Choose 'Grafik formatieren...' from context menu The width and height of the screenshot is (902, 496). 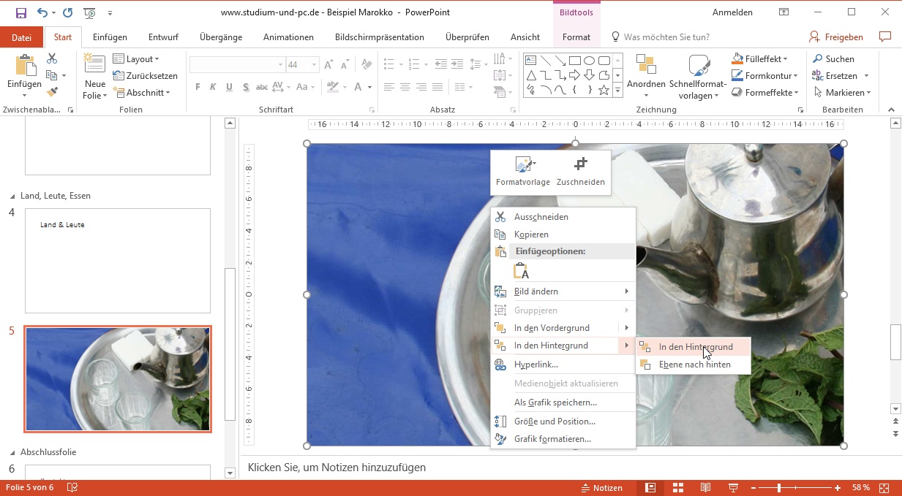[x=563, y=439]
